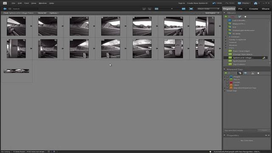Select the wide panorama strip thumbnail
This screenshot has width=272, height=153.
coord(17,71)
